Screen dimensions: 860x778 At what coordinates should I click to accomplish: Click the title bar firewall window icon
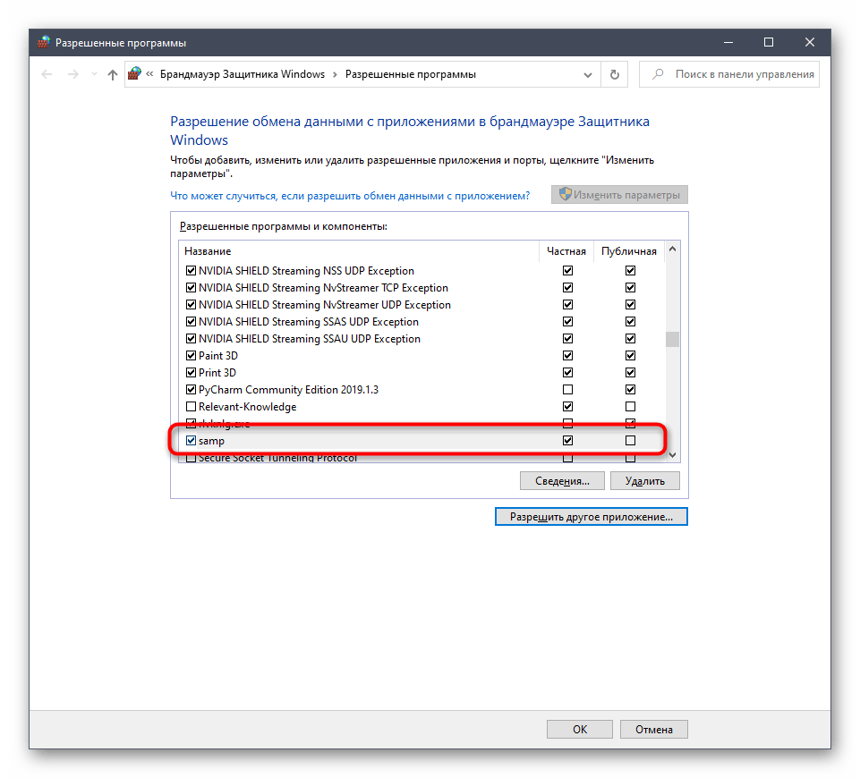pyautogui.click(x=43, y=42)
